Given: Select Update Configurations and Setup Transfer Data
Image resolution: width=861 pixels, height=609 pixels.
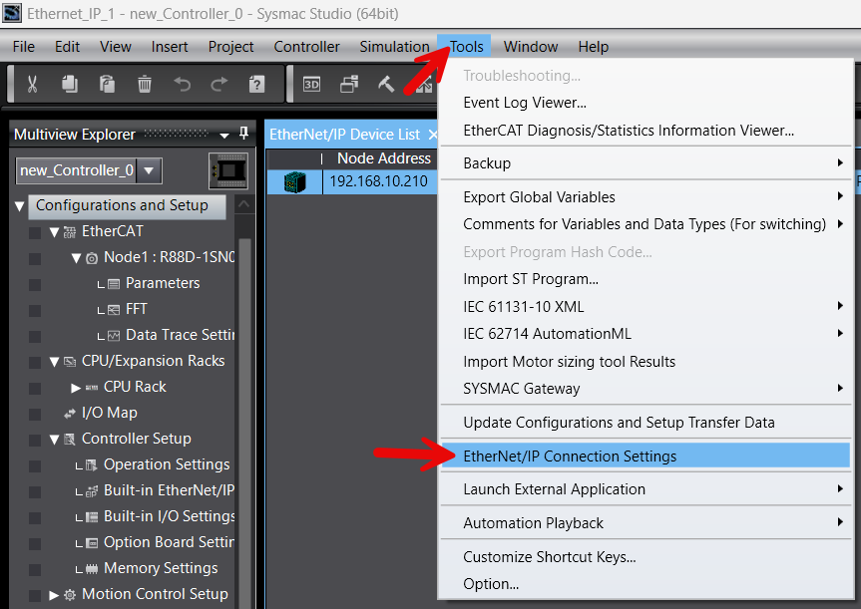Looking at the screenshot, I should (x=646, y=423).
